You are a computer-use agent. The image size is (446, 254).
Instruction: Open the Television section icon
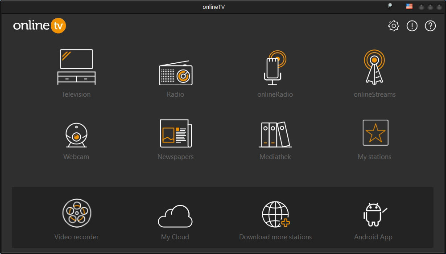[x=76, y=67]
